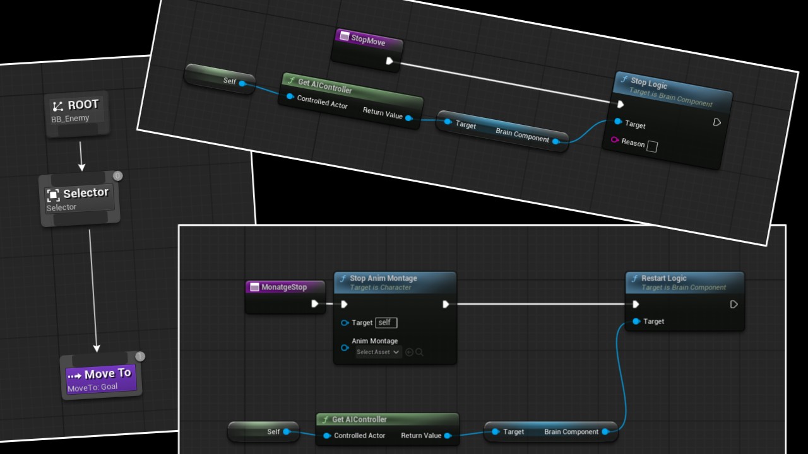This screenshot has height=454, width=808.
Task: Click the Restart Logic execution output pin
Action: (x=734, y=304)
